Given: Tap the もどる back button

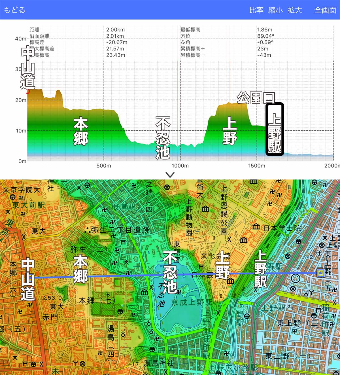Looking at the screenshot, I should click(14, 10).
